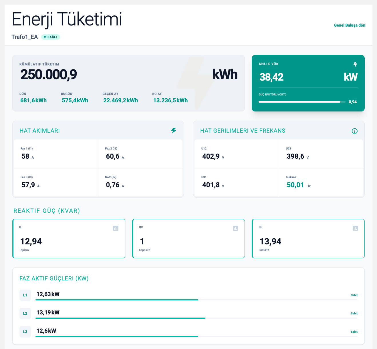Click the Enerji Tüketimi page title
Image resolution: width=377 pixels, height=349 pixels.
click(x=67, y=20)
